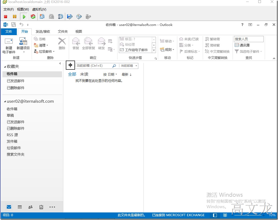Click the red power-off VM button
Viewport: 278px width, 220px height.
click(5, 17)
